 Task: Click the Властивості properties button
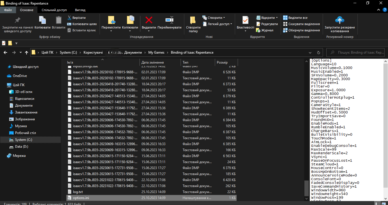(245, 24)
